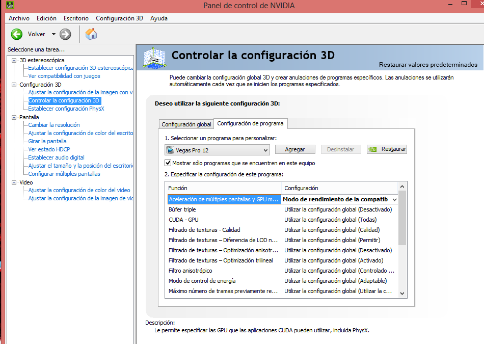
Task: Open the Configuración 3D menu
Action: (x=119, y=18)
